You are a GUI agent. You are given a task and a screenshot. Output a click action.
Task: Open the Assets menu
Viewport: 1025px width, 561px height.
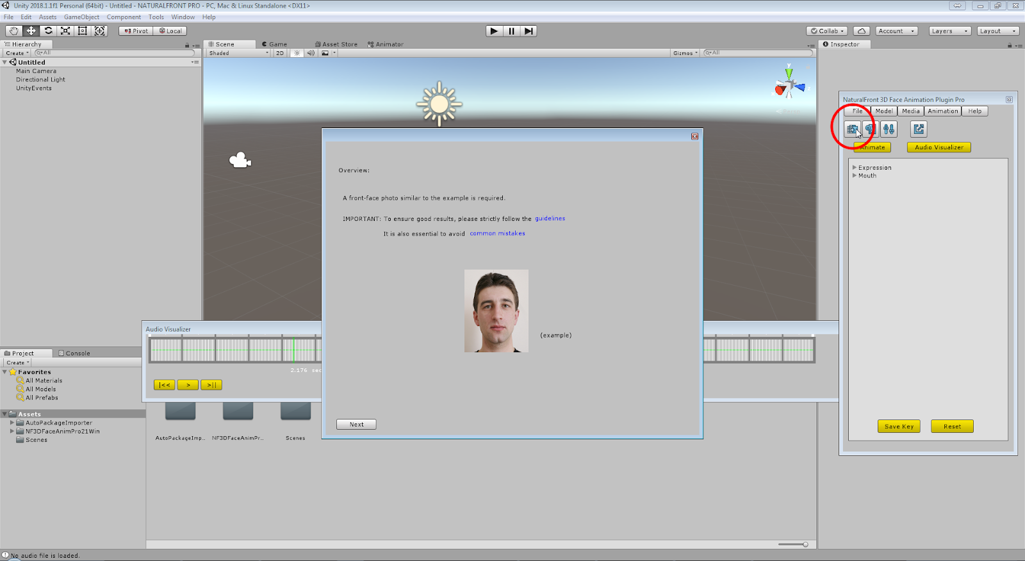47,17
